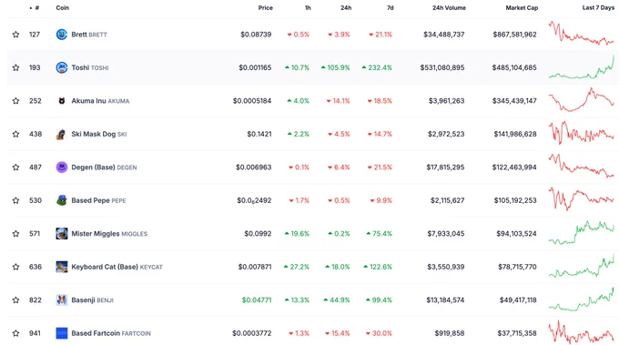Viewport: 619px width, 345px height.
Task: Open the Akuma Inu coin page
Action: click(100, 101)
